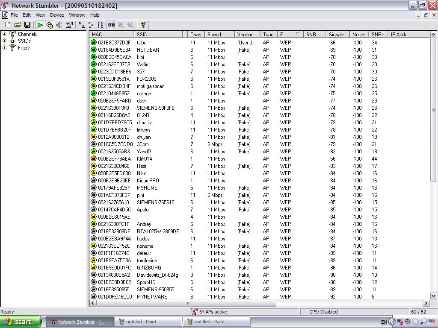
Task: Click the sort arrow on the E... column
Action: coord(297,34)
